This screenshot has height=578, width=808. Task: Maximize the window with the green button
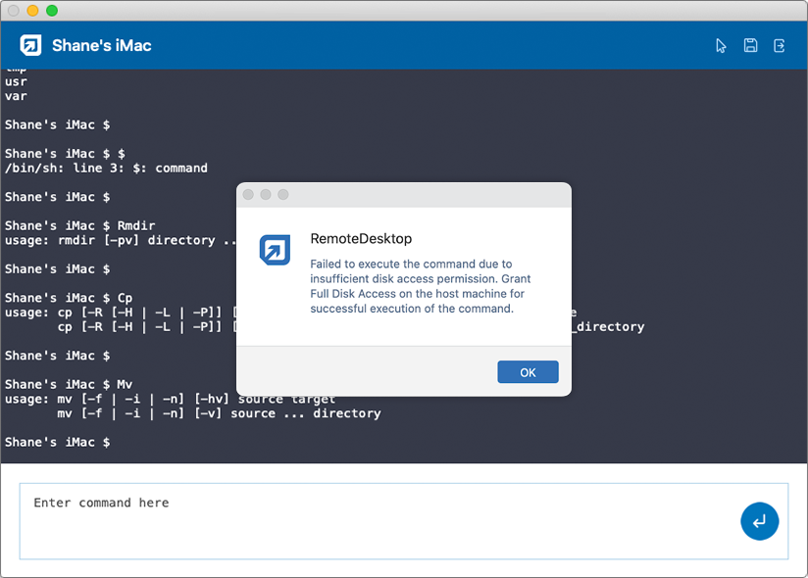52,10
